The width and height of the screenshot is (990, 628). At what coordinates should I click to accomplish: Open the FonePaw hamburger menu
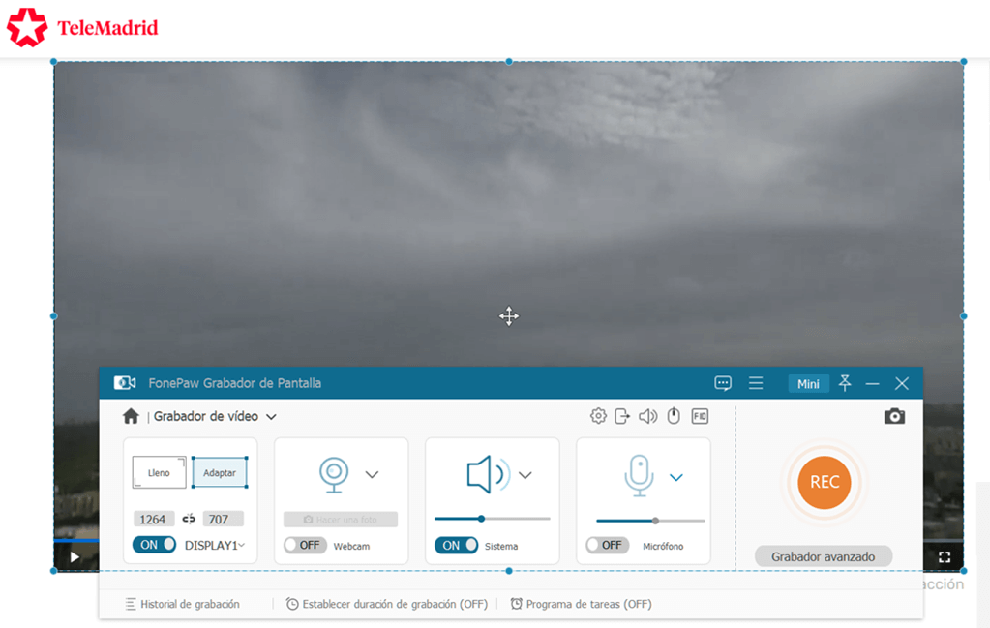tap(756, 383)
